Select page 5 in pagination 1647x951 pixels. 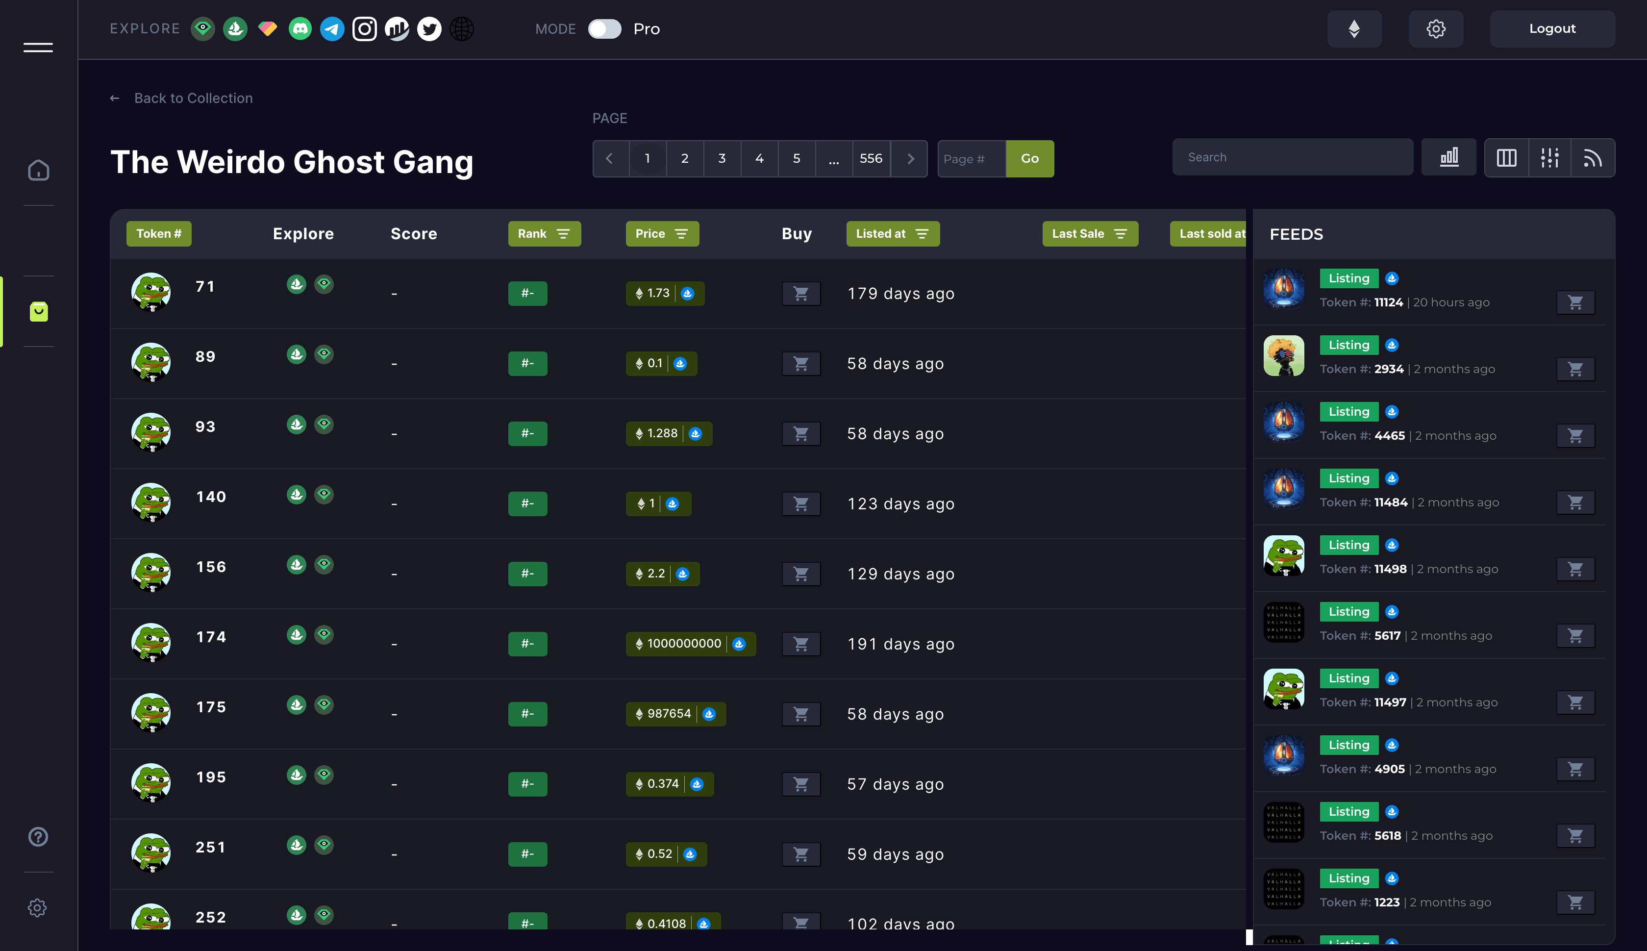(x=796, y=159)
